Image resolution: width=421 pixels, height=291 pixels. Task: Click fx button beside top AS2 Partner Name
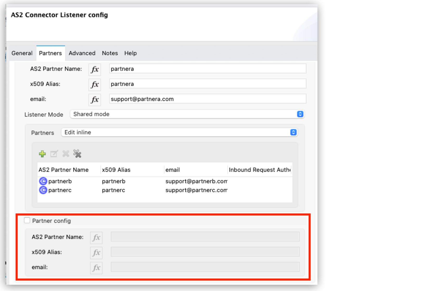95,69
